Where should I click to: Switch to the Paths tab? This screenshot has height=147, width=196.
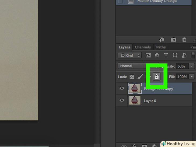click(161, 47)
